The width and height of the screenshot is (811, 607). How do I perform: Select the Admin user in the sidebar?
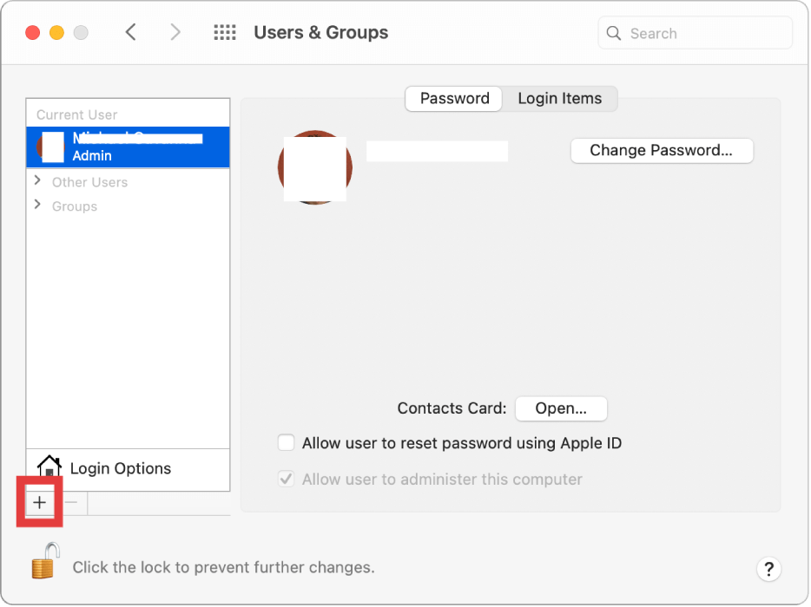pos(130,147)
